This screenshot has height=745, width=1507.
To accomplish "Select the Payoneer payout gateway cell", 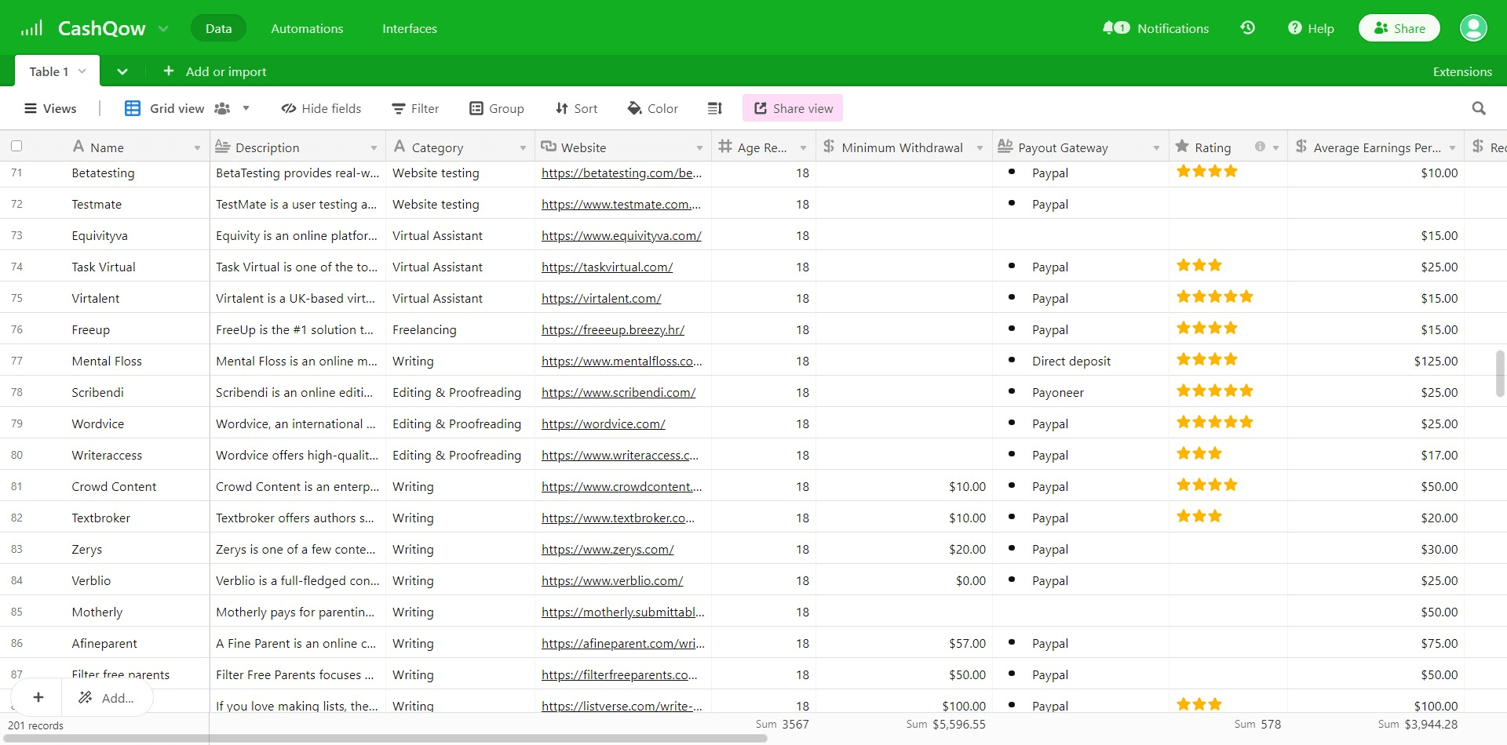I will point(1081,391).
